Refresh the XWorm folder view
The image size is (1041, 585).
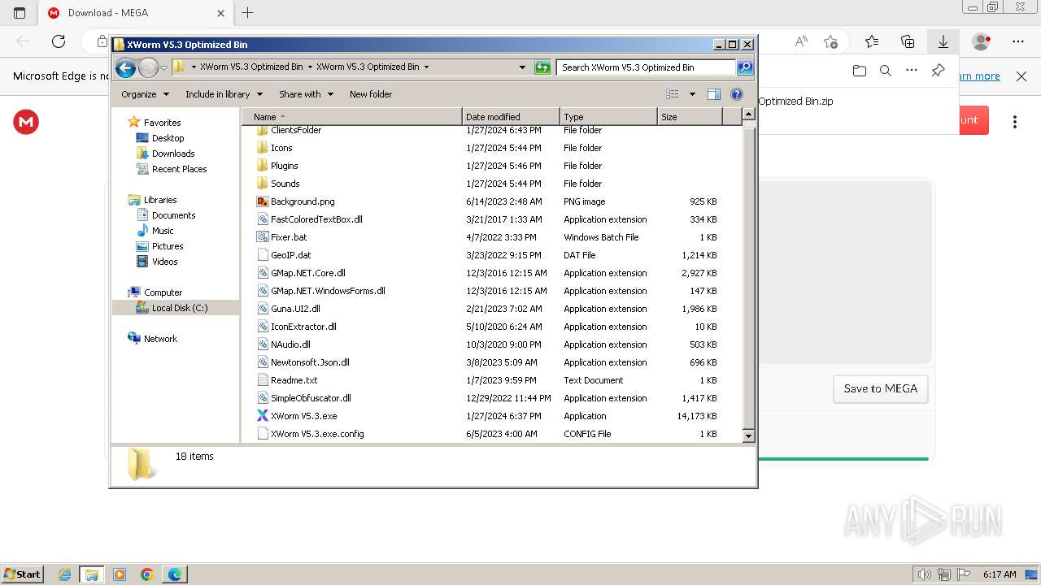(x=542, y=67)
